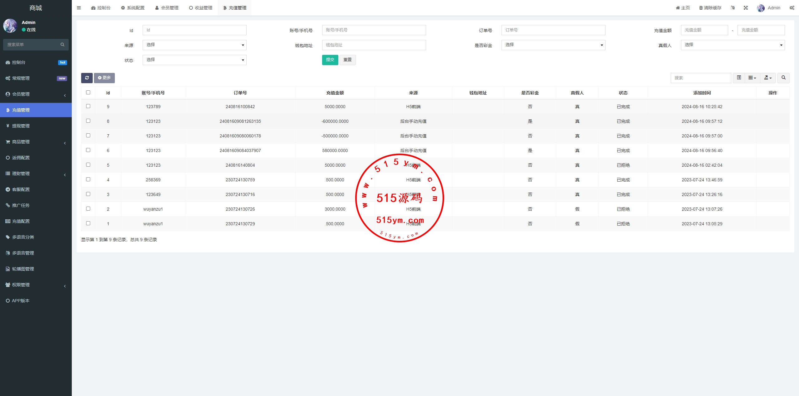This screenshot has width=799, height=396.
Task: Click the 订单号 filter input field
Action: [x=553, y=30]
